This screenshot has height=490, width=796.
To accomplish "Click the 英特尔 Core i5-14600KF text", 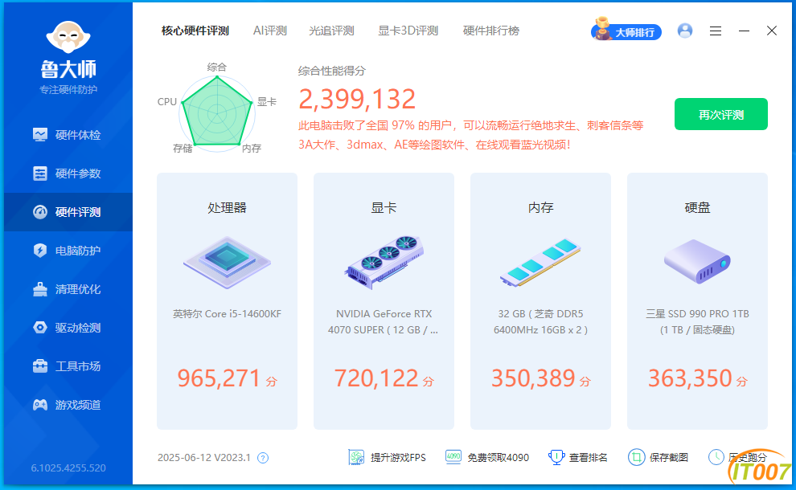I will coord(227,314).
